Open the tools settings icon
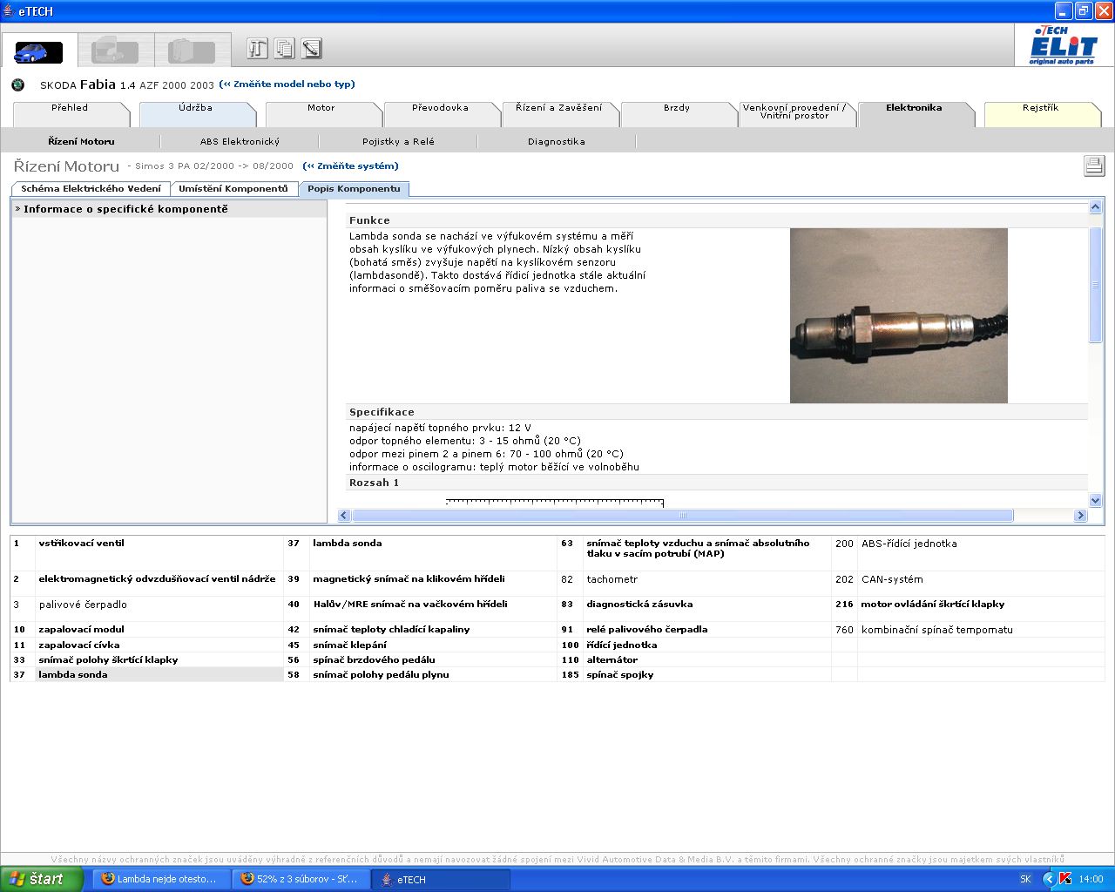Screen dimensions: 1115x892 coord(257,48)
